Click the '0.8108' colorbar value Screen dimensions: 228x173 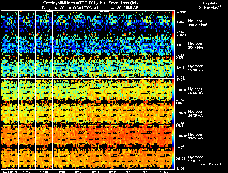click(180, 159)
